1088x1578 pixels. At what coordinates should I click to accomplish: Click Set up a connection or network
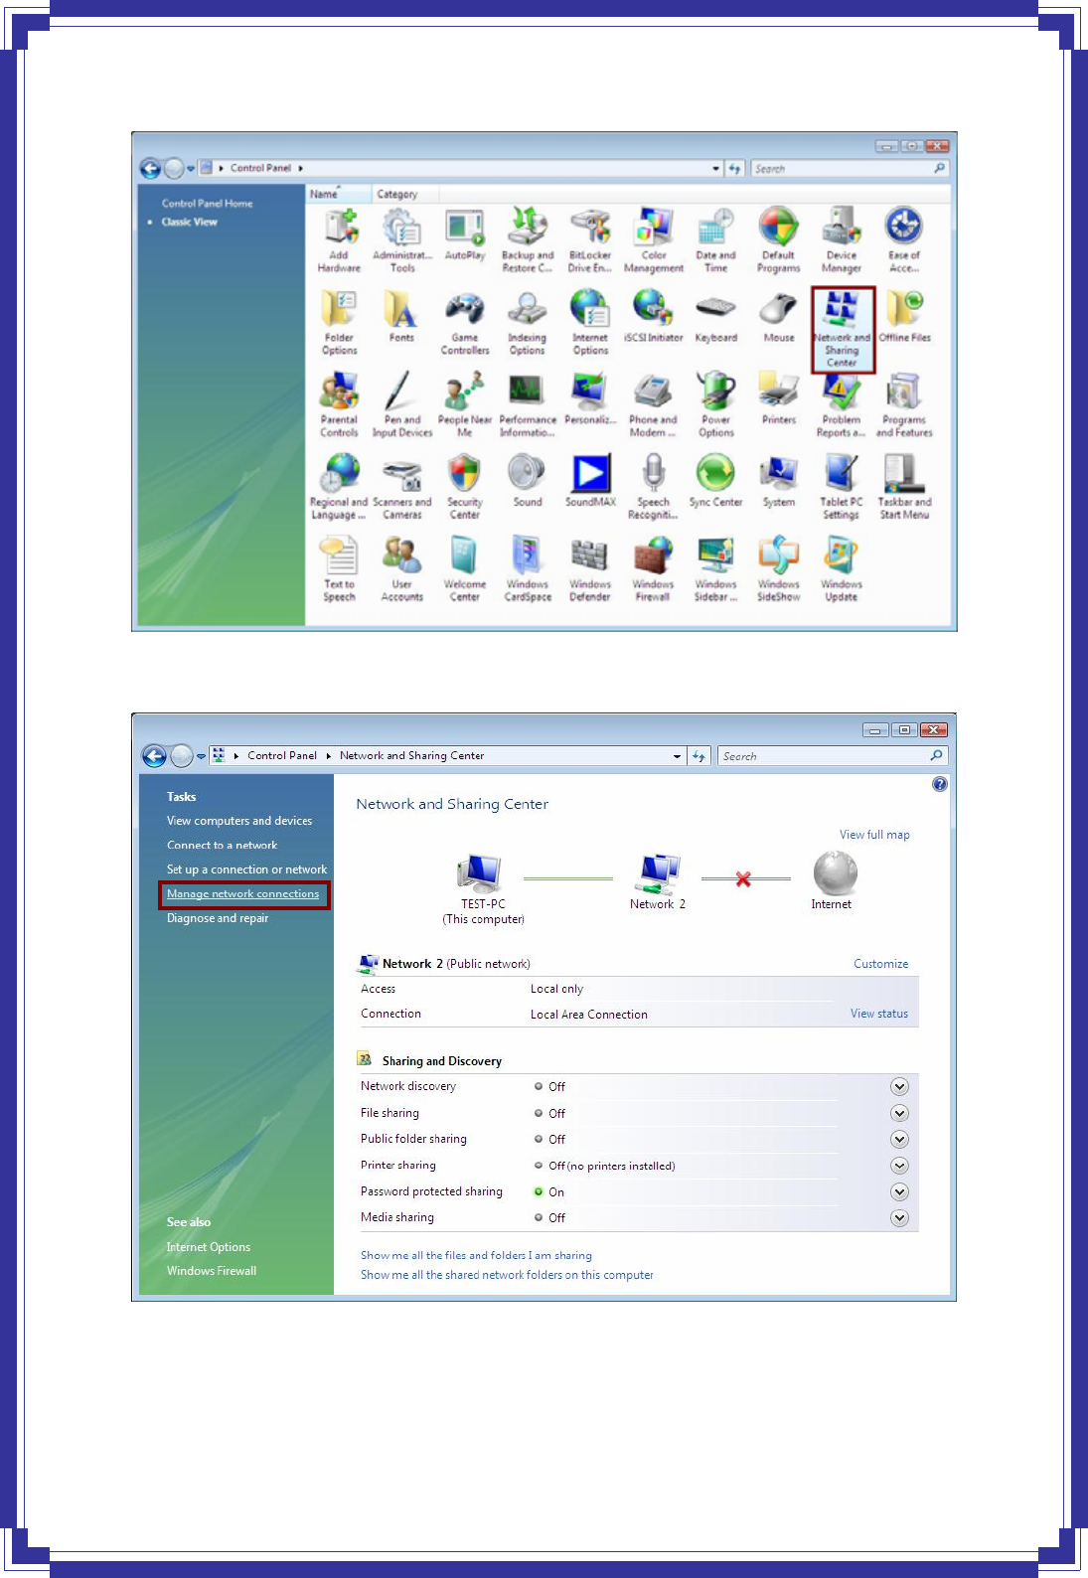[x=246, y=869]
